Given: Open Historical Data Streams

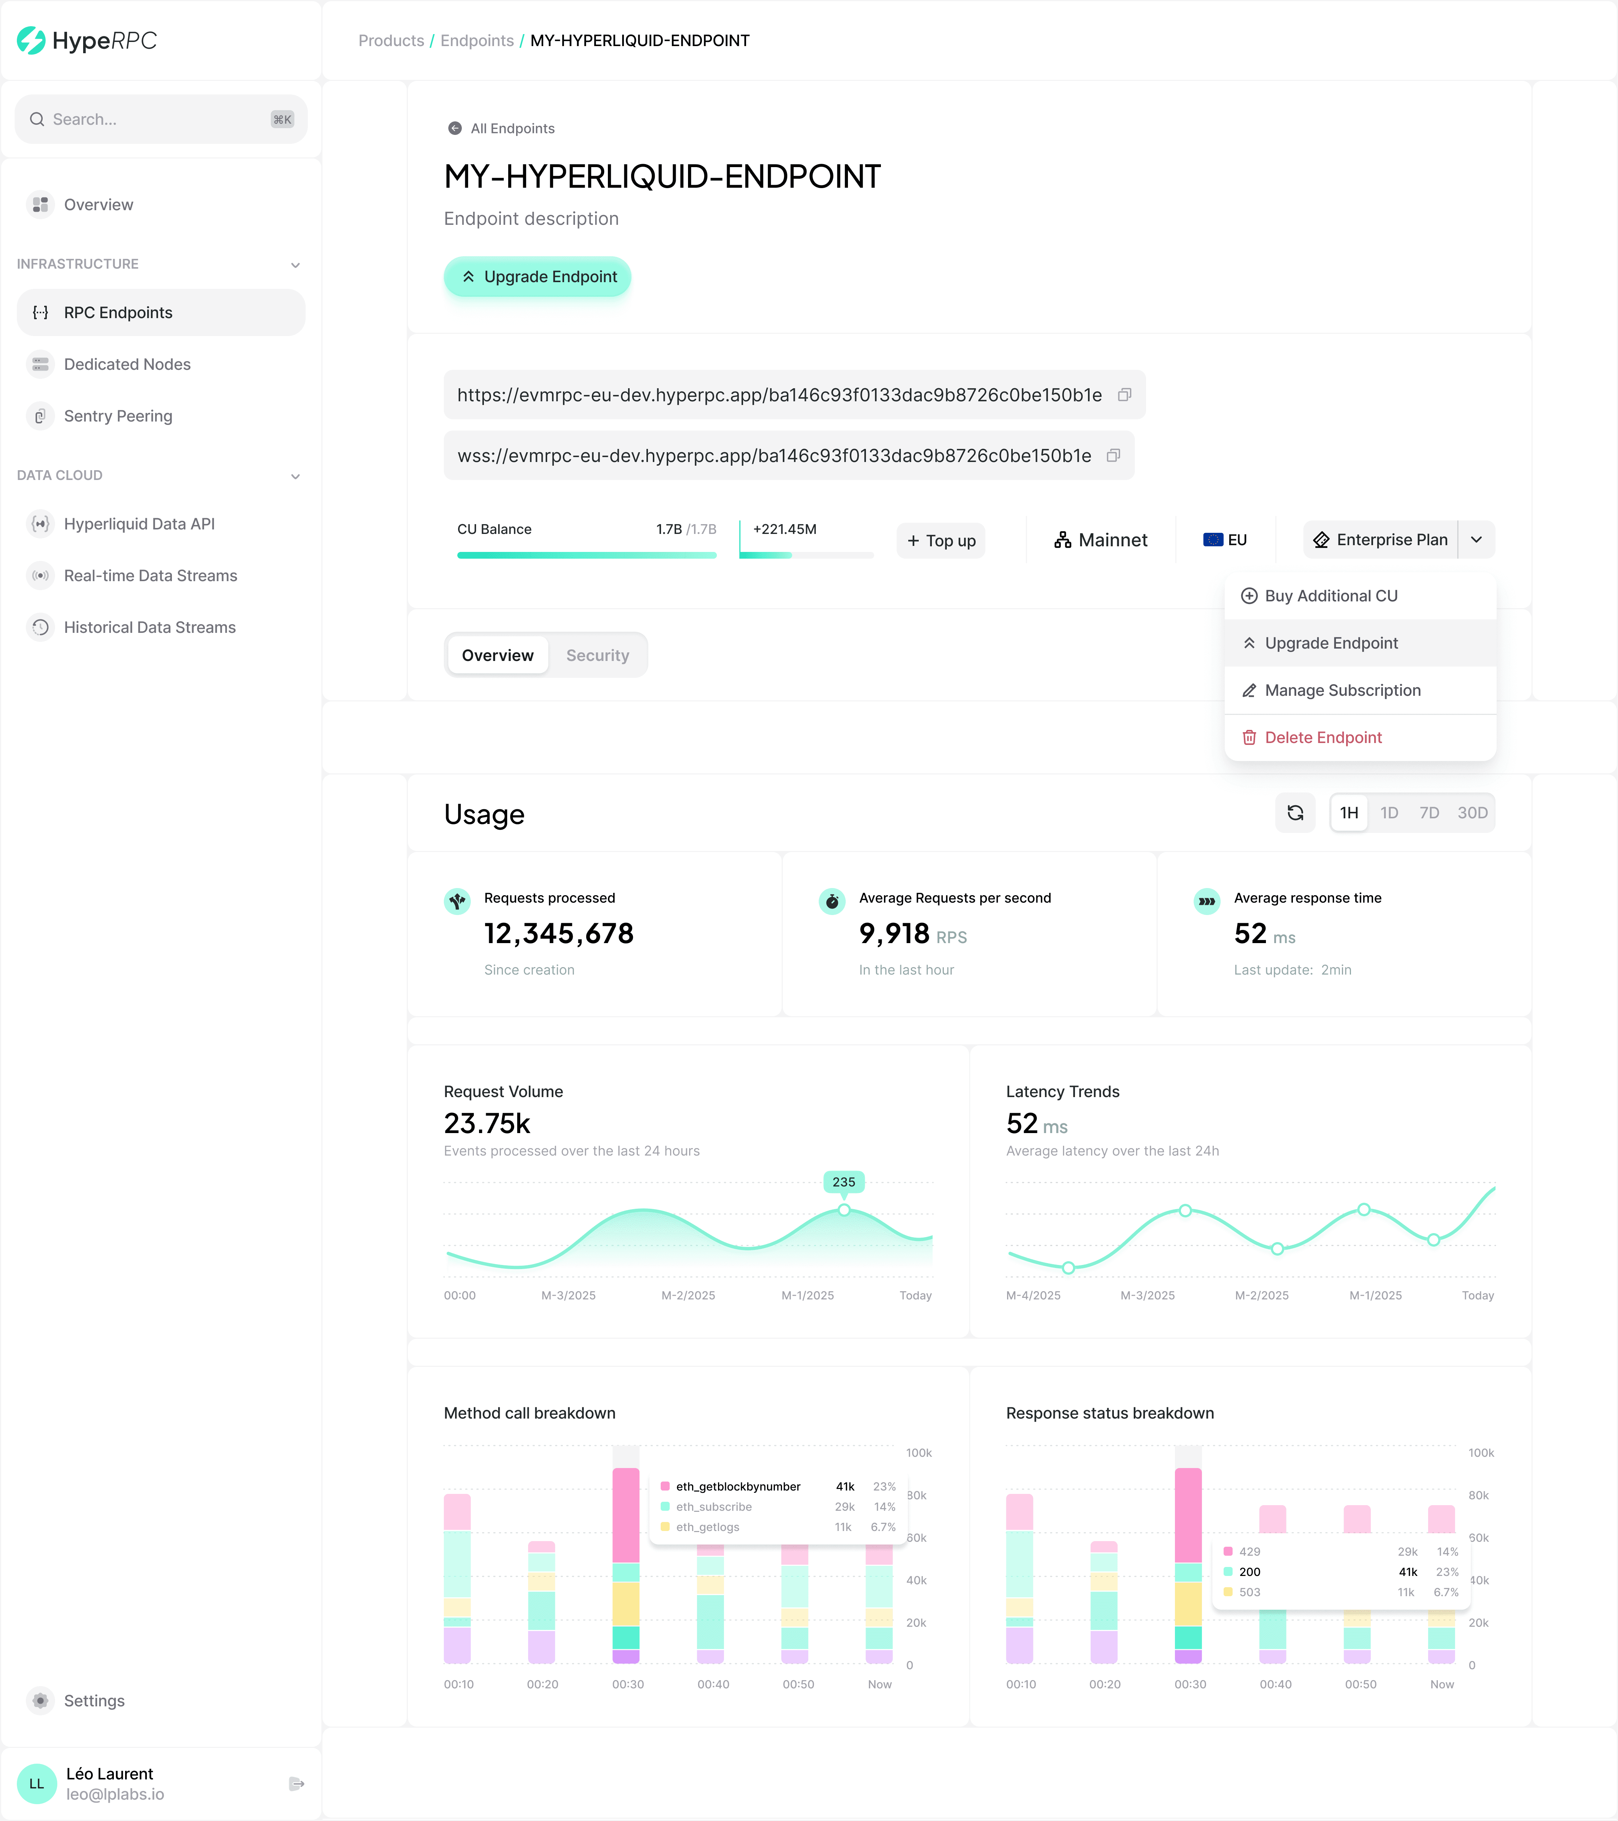Looking at the screenshot, I should click(149, 627).
